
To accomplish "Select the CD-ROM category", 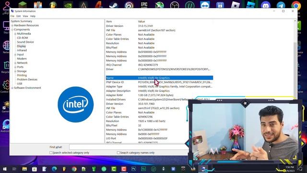I will click(23, 38).
